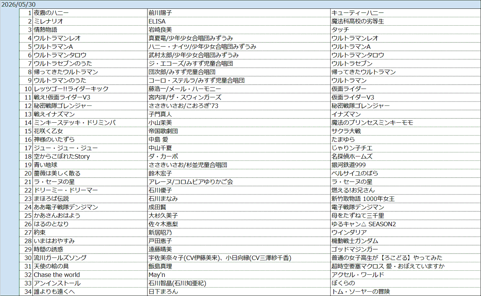
Task: Select artist 子門真人
Action: [160, 114]
